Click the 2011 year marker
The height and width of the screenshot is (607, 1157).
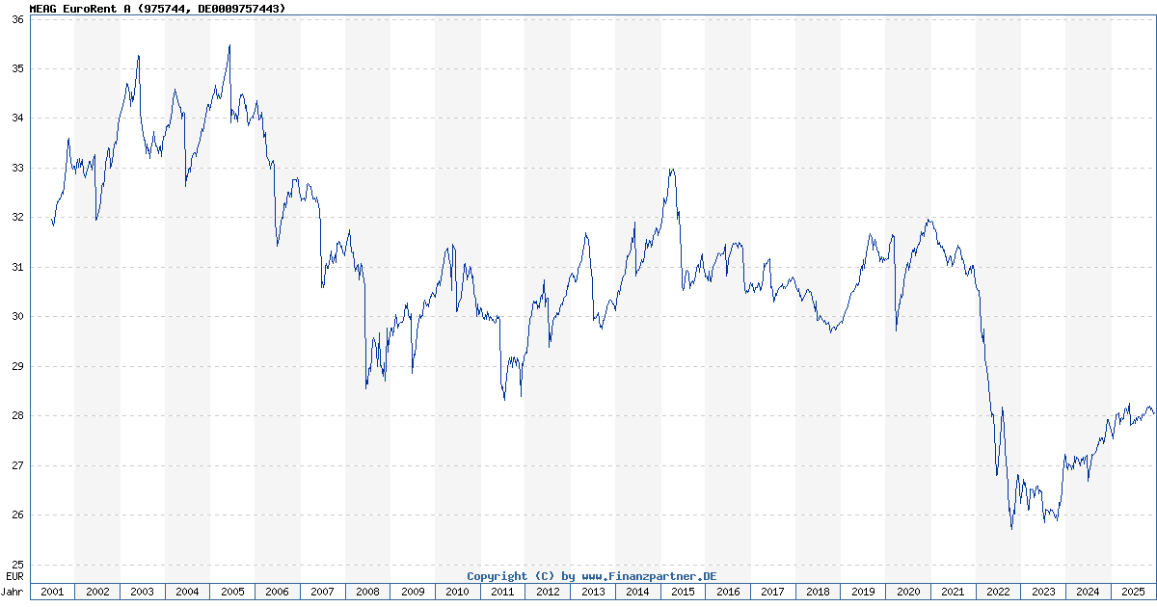tap(502, 592)
